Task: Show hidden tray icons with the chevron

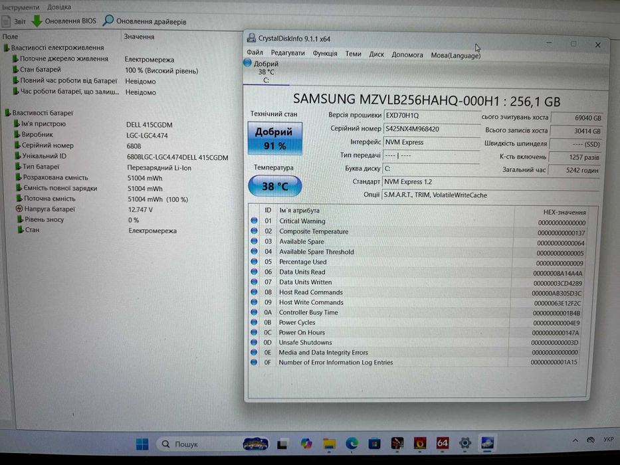Action: coord(575,440)
